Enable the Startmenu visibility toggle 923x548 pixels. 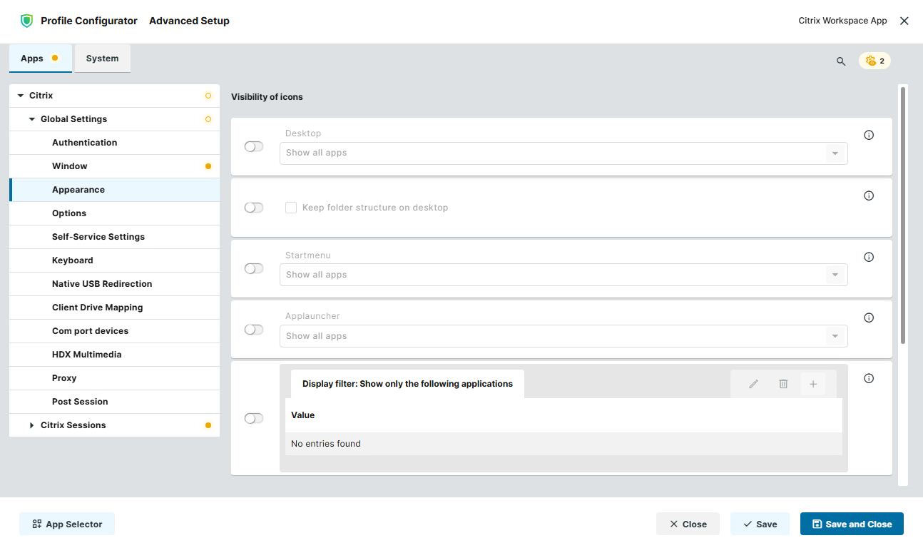click(x=254, y=268)
